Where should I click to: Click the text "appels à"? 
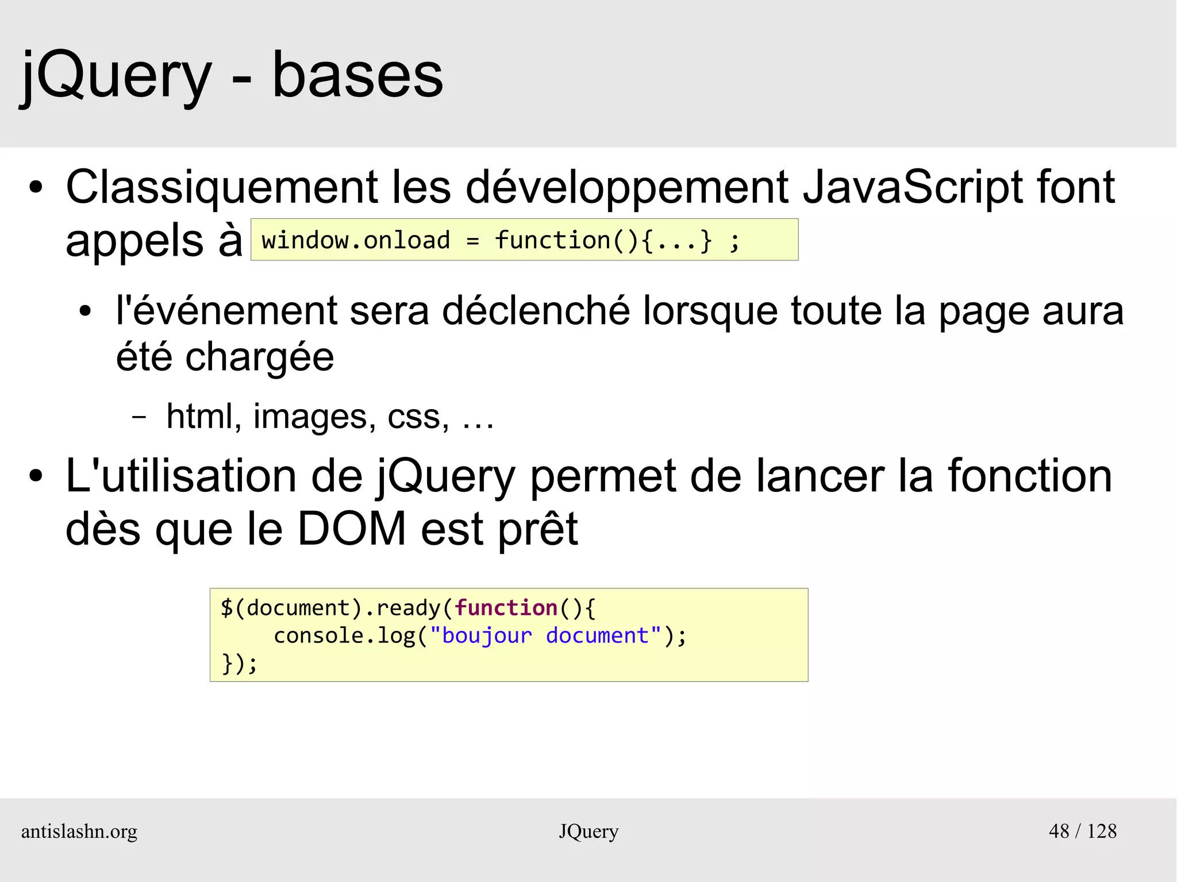(154, 241)
